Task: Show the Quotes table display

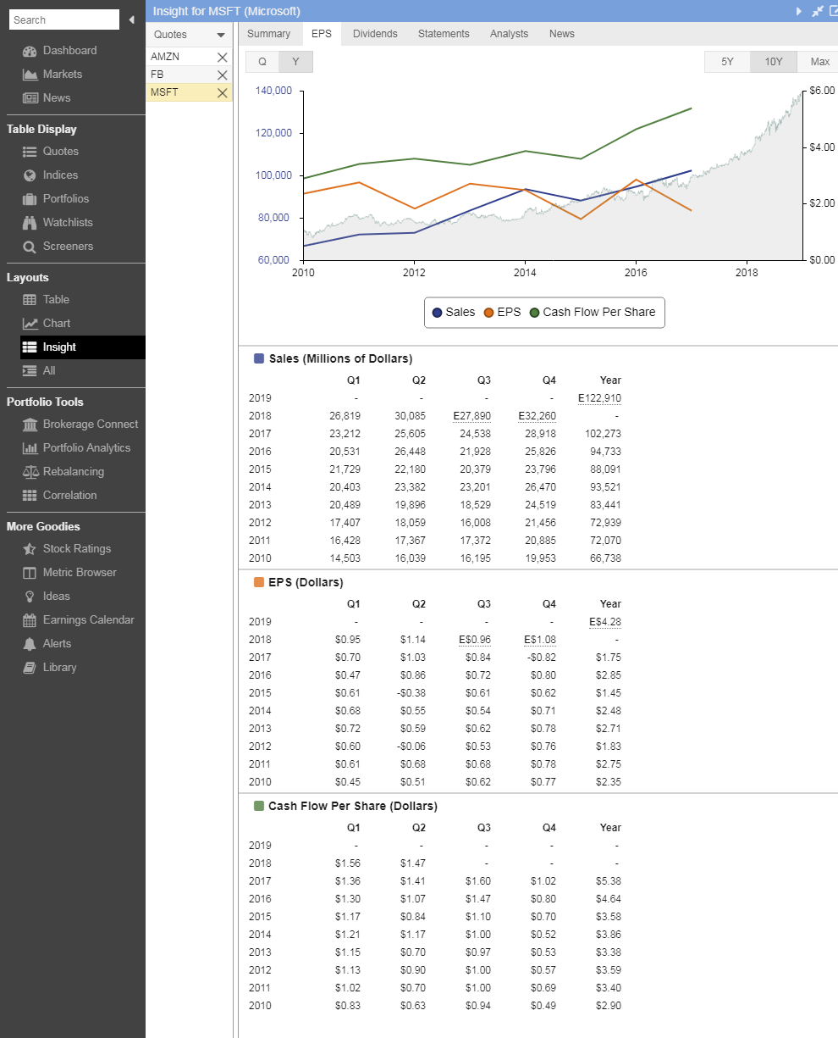Action: [50, 152]
